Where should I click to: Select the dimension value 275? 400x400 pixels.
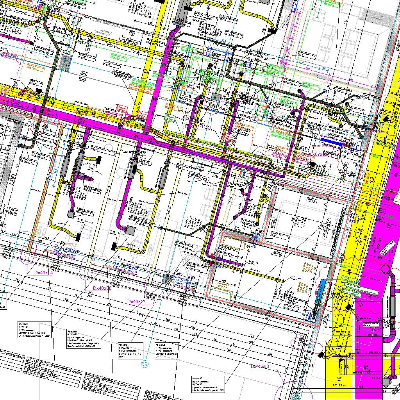click(x=110, y=305)
